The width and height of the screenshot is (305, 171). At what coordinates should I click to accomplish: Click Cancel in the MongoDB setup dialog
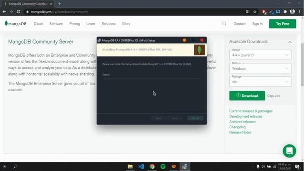195,118
